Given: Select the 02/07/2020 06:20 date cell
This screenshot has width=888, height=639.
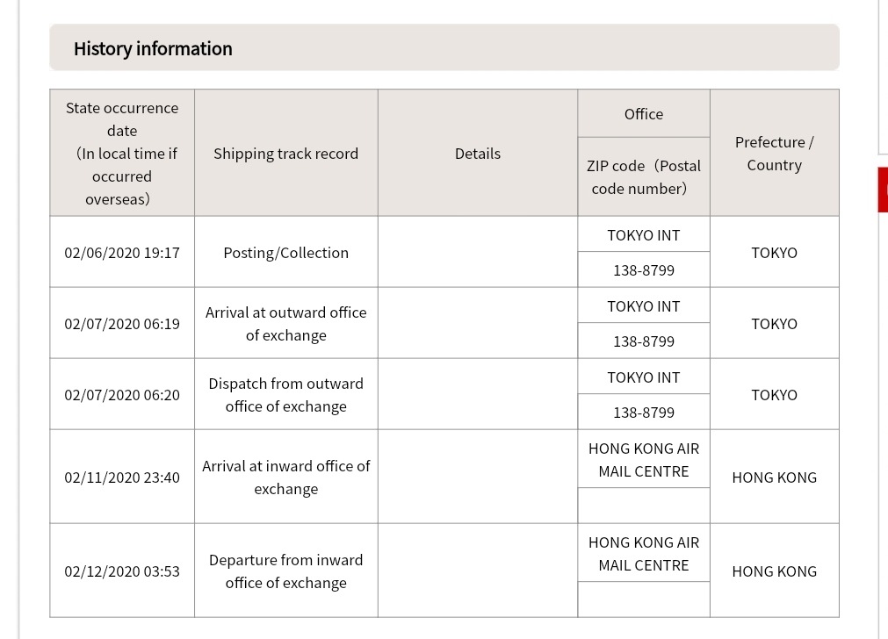Looking at the screenshot, I should [122, 394].
